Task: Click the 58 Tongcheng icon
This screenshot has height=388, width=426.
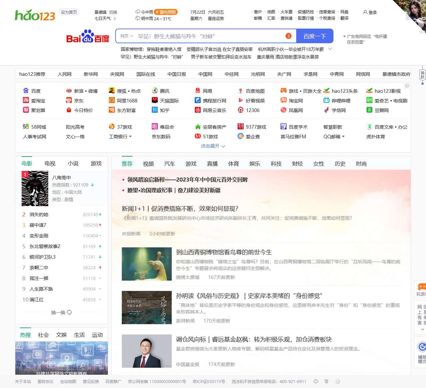Action: click(x=26, y=127)
